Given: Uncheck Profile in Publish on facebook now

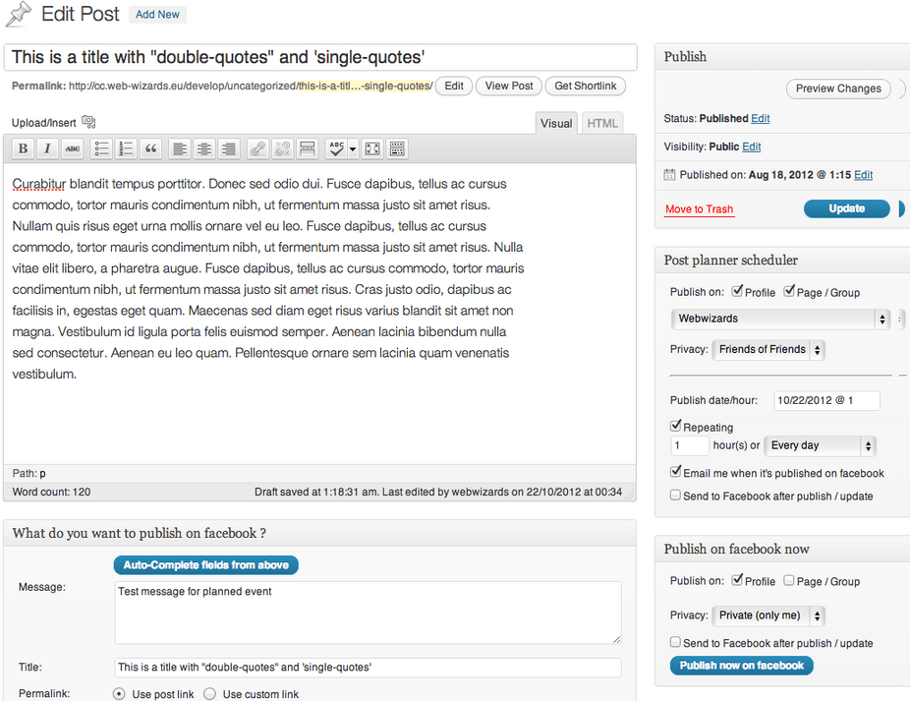Looking at the screenshot, I should pyautogui.click(x=737, y=580).
